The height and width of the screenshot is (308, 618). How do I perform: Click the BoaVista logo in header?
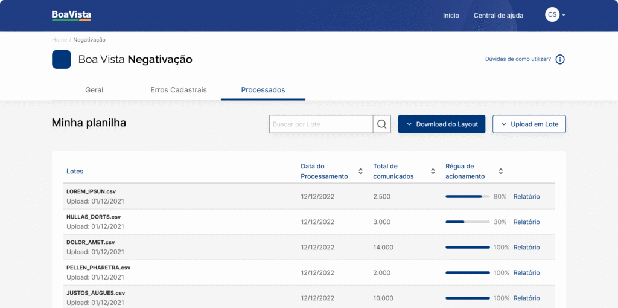pos(71,16)
